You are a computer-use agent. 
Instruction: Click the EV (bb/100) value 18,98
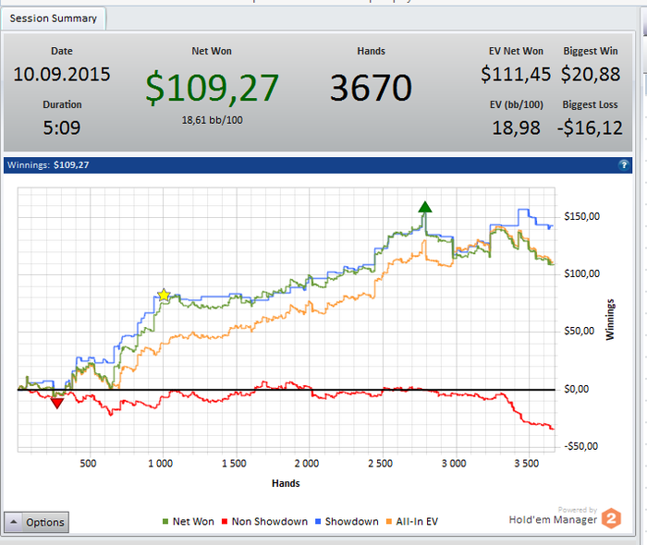point(516,127)
